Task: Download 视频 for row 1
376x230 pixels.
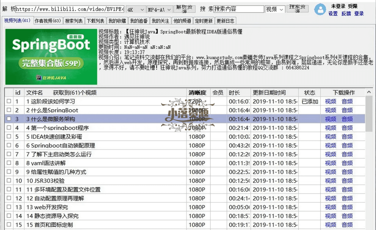Action: pyautogui.click(x=330, y=101)
